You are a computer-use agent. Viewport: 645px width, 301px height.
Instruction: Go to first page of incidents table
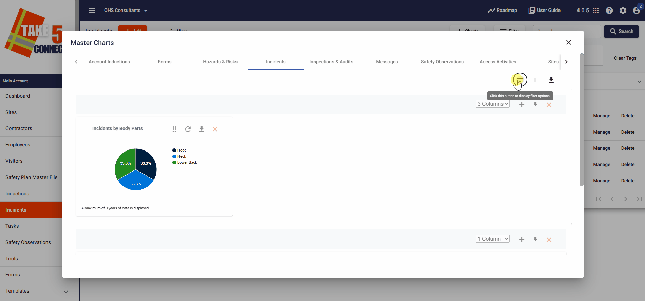click(599, 199)
